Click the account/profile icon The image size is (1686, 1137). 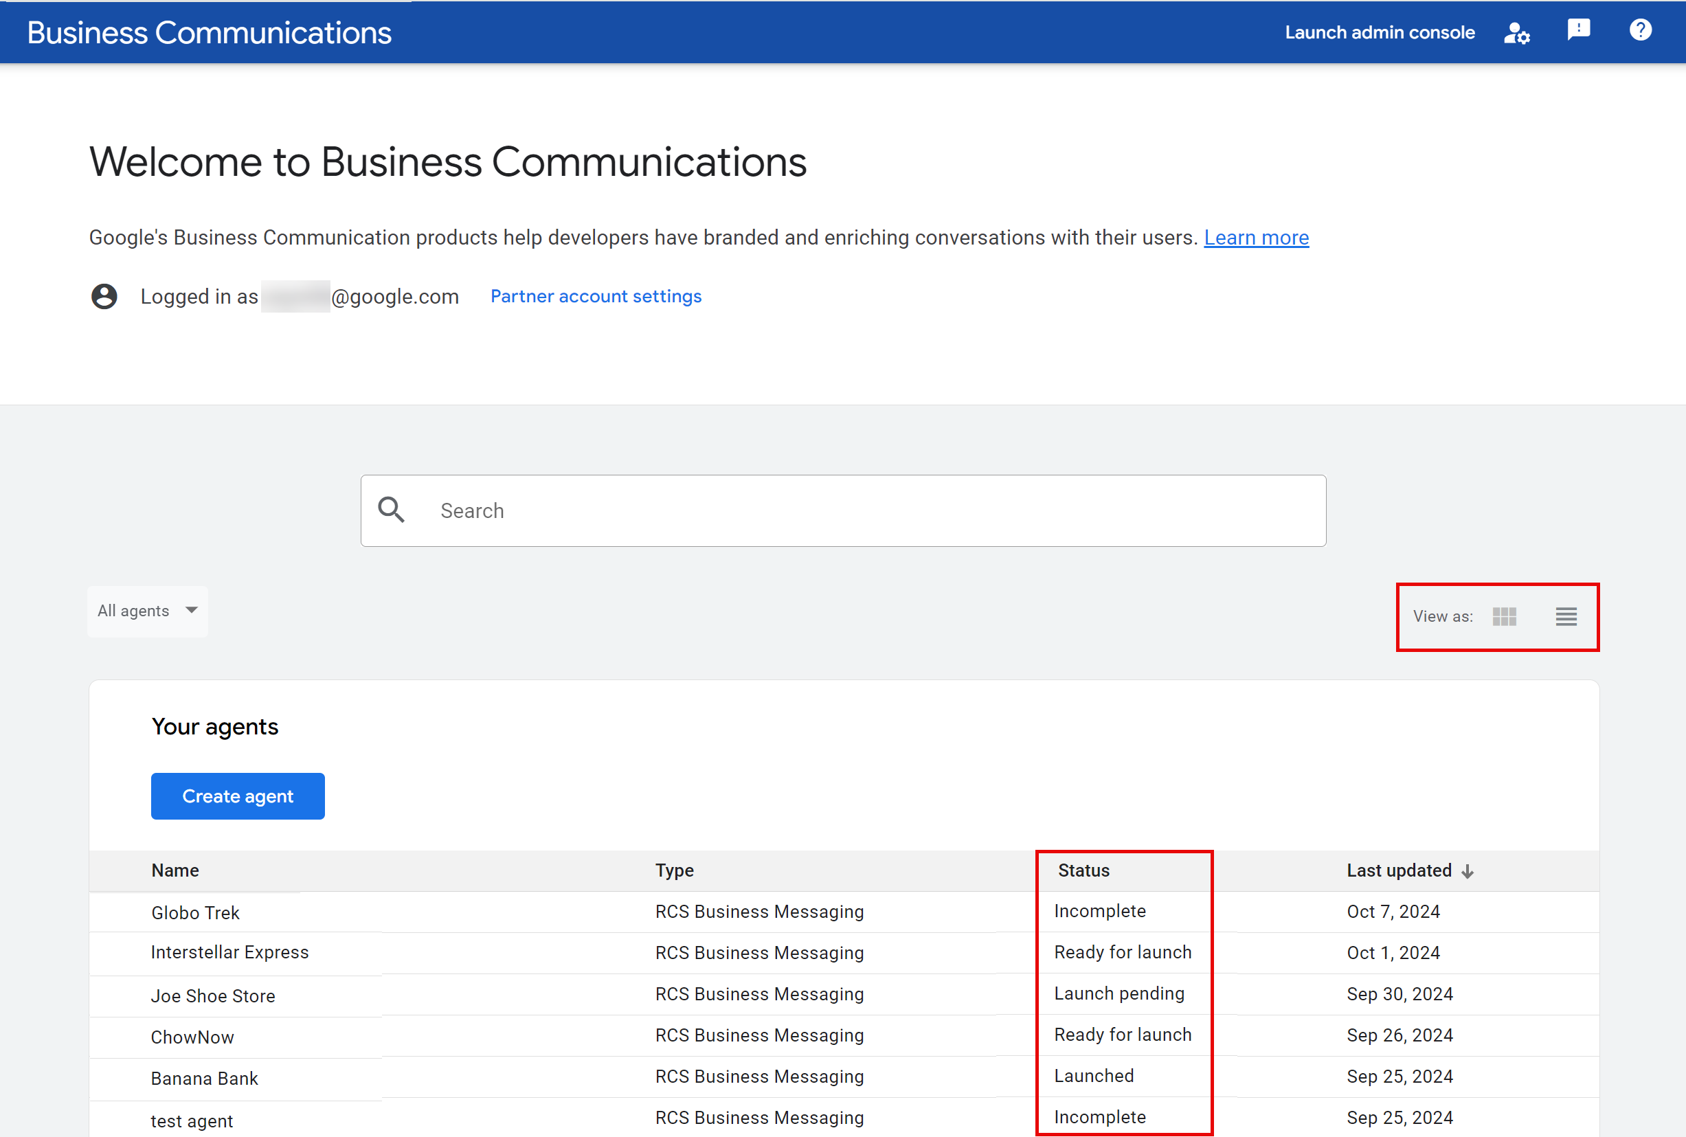pos(1517,32)
